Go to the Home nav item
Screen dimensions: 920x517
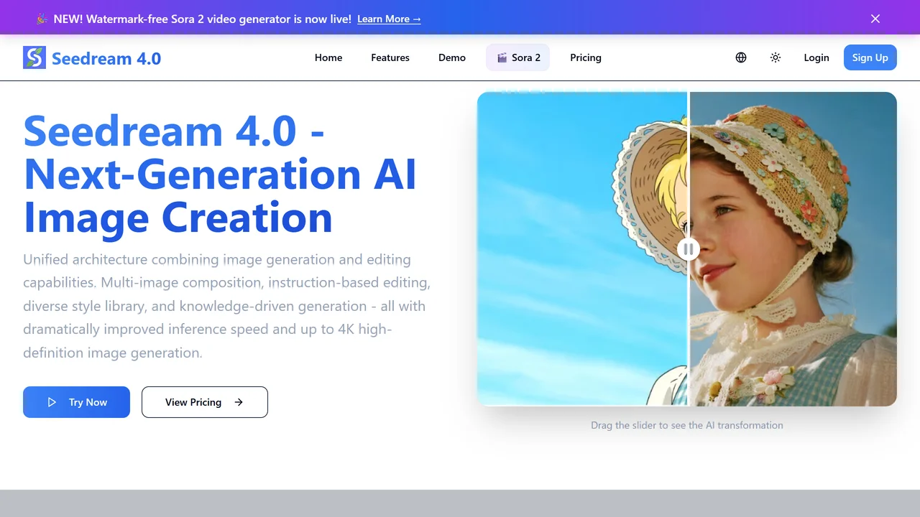tap(328, 57)
